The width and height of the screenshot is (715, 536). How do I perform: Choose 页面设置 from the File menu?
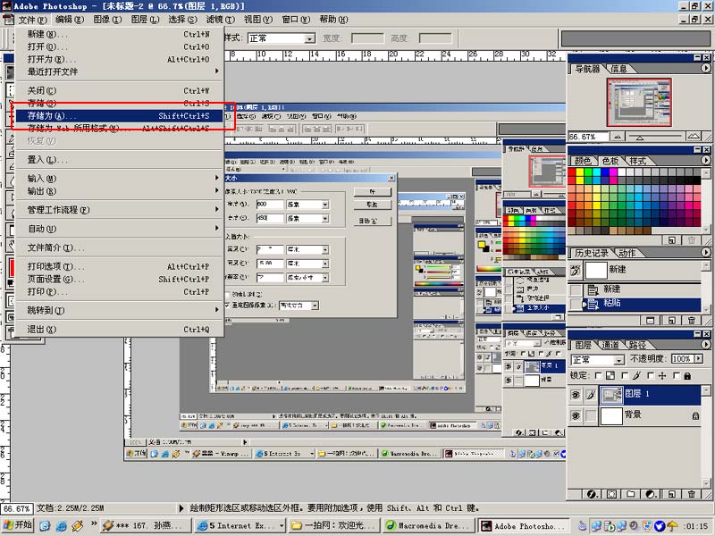(x=120, y=279)
